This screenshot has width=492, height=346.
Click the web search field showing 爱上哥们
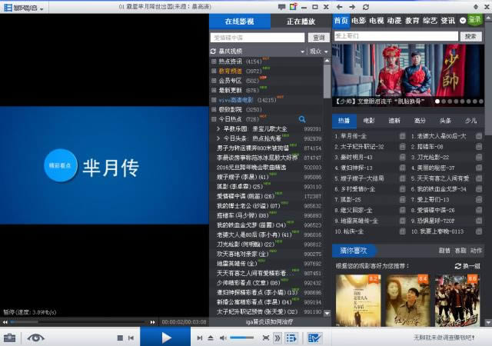tap(396, 36)
